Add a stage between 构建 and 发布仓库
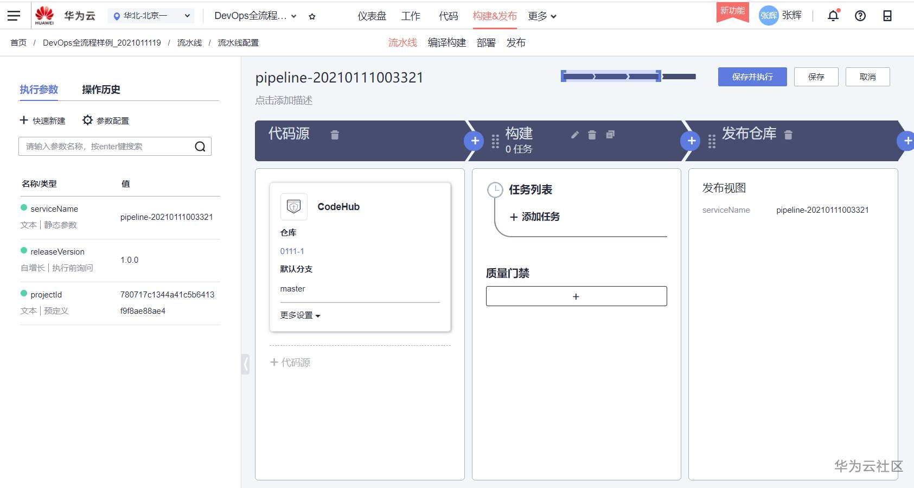914x488 pixels. point(691,141)
